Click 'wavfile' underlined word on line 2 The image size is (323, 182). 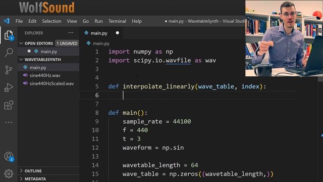pyautogui.click(x=178, y=61)
